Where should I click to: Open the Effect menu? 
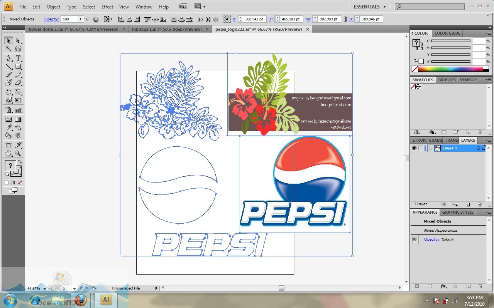point(107,7)
